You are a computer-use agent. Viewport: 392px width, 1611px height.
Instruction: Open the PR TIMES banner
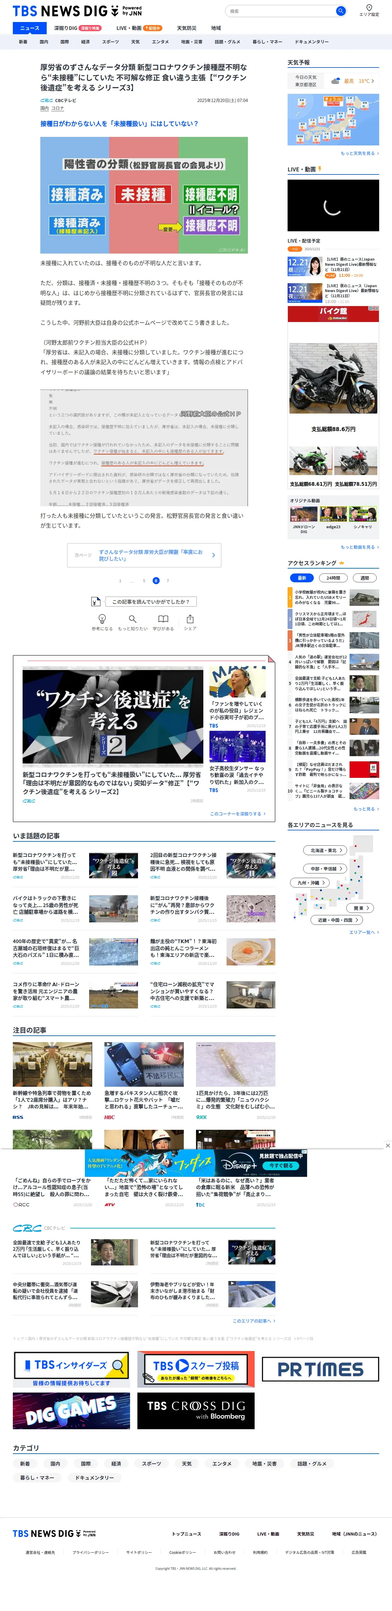(320, 1370)
